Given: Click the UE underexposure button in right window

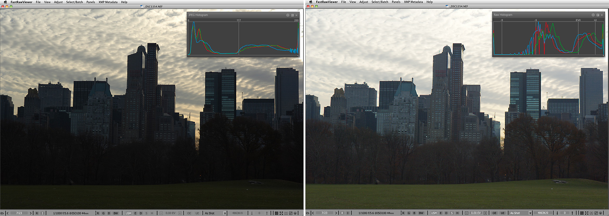Looking at the screenshot, I should (502, 213).
